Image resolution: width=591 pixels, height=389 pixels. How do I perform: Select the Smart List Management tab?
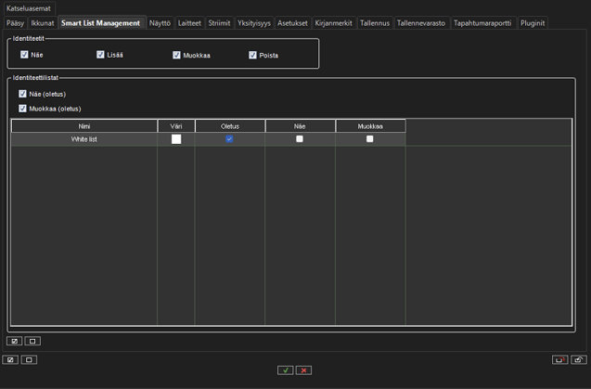100,23
